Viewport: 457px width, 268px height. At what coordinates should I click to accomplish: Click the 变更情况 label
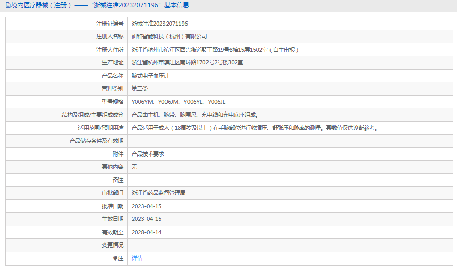(113, 245)
